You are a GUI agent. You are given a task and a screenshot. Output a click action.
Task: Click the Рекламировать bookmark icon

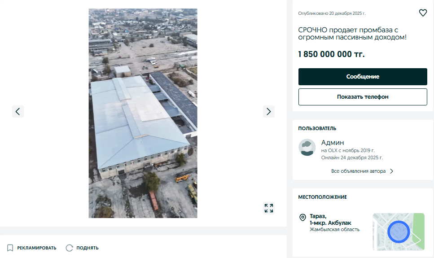(10, 248)
